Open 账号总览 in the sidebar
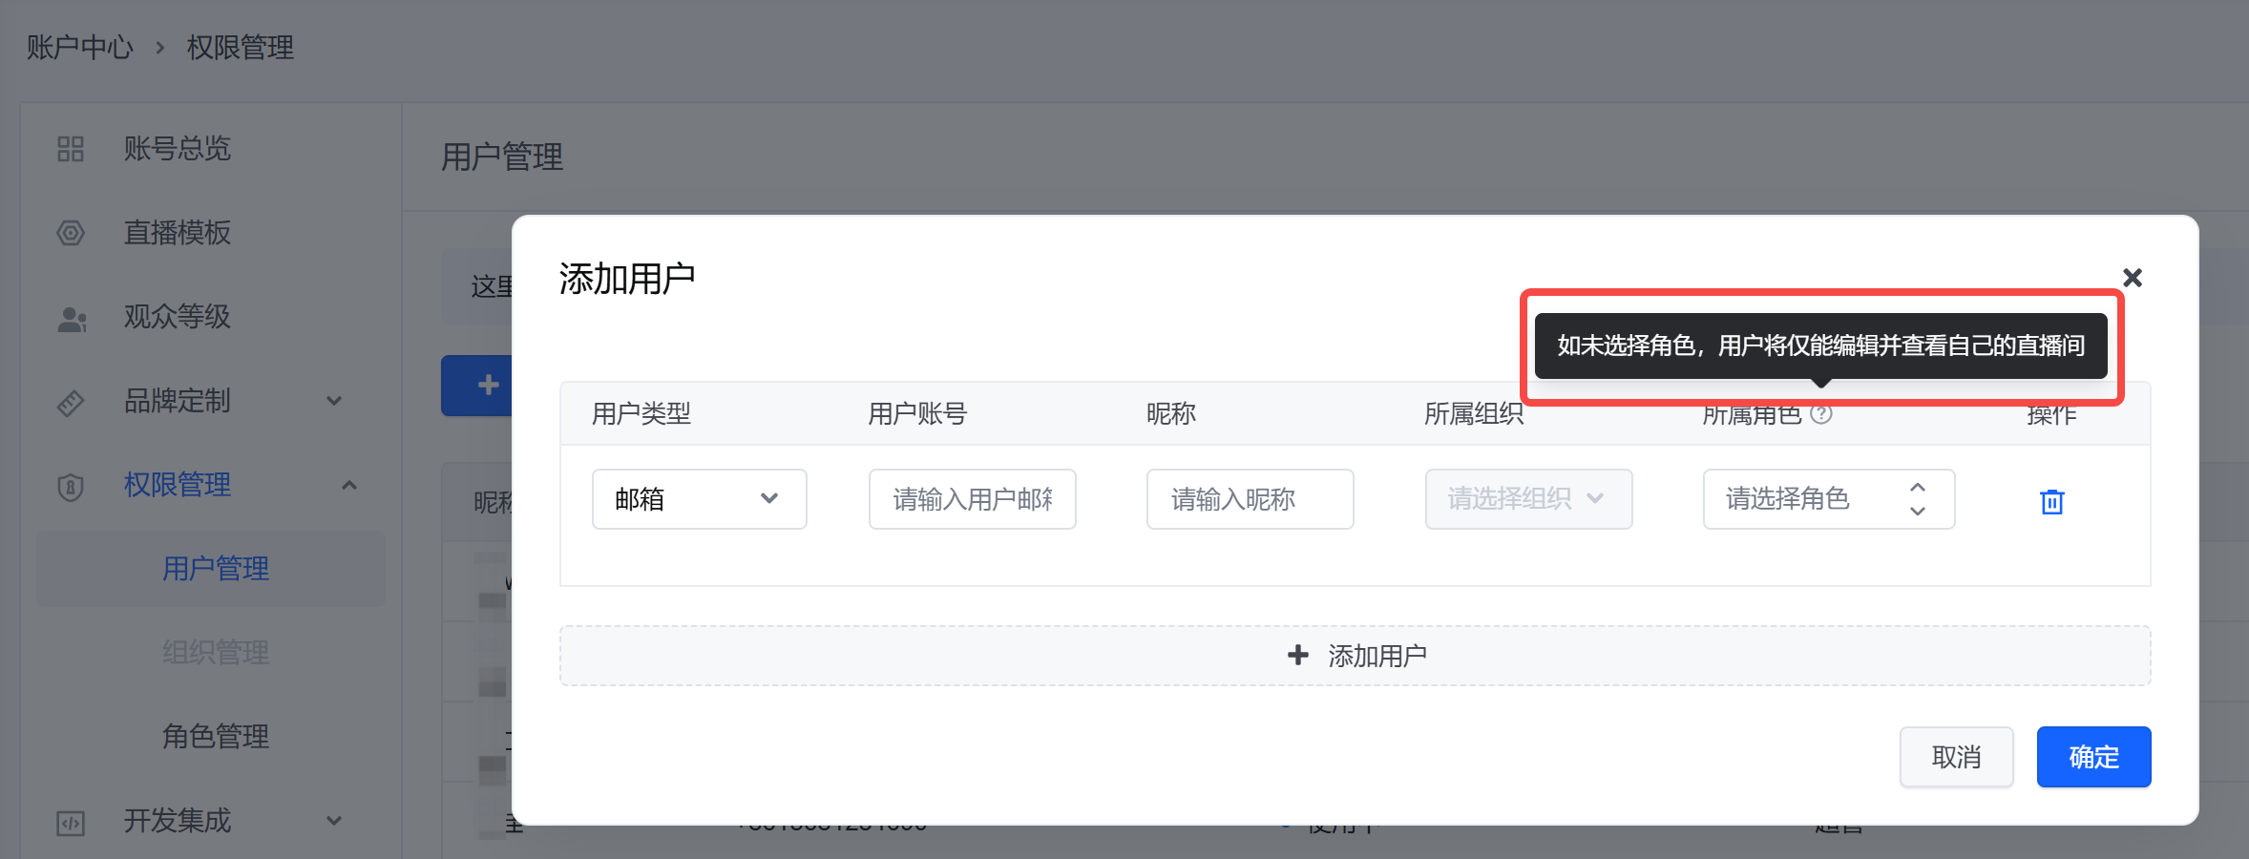2249x859 pixels. (178, 149)
